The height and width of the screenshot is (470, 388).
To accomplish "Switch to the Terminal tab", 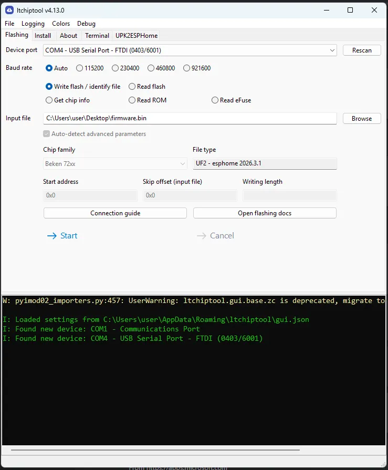I will click(97, 36).
